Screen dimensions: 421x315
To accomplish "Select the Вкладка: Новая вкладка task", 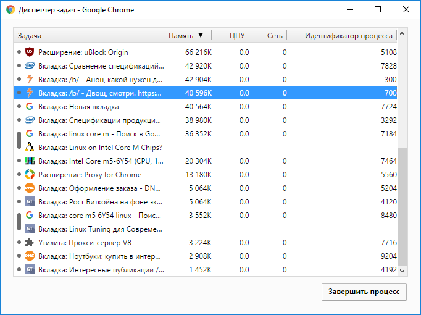I will (205, 107).
